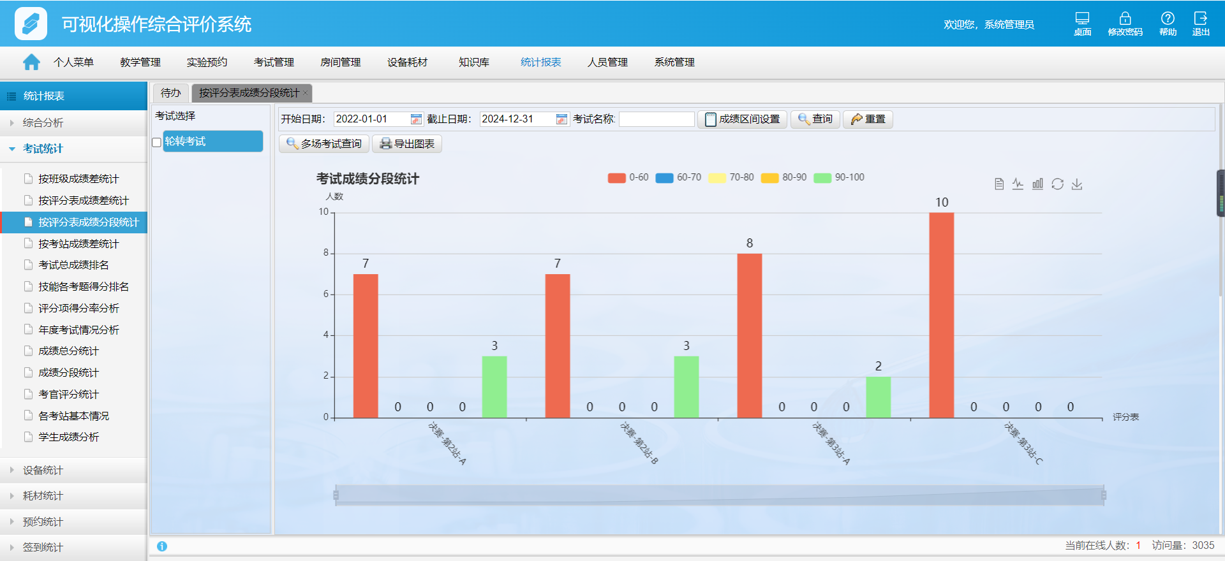Toggle the 轮转考试 checkbox
The image size is (1225, 561).
tap(156, 142)
